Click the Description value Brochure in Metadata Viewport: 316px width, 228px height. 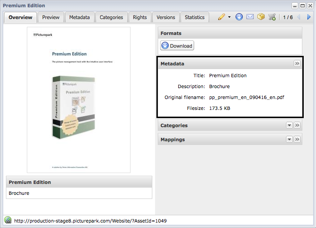220,87
